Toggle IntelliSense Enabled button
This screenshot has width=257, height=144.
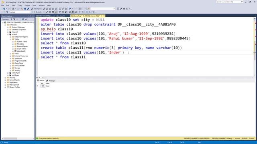pyautogui.click(x=56, y=12)
